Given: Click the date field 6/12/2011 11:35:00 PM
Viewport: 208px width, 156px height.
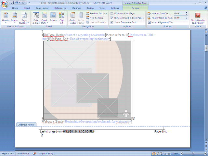Looking at the screenshot, I should click(x=78, y=131).
